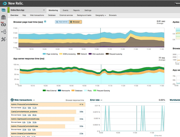Follow the Web transactions arrow heading link
Image resolution: width=180 pixels, height=137 pixels.
[24, 100]
